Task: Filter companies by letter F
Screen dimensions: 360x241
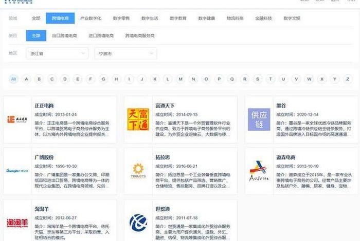Action: pyautogui.click(x=91, y=79)
